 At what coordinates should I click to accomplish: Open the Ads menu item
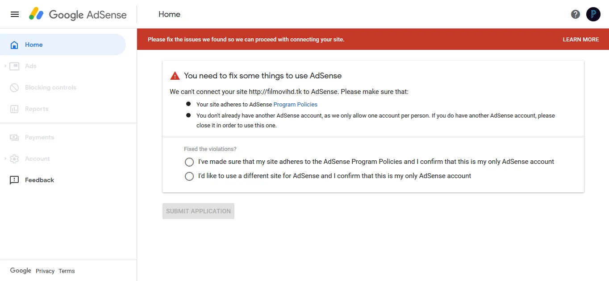(30, 66)
